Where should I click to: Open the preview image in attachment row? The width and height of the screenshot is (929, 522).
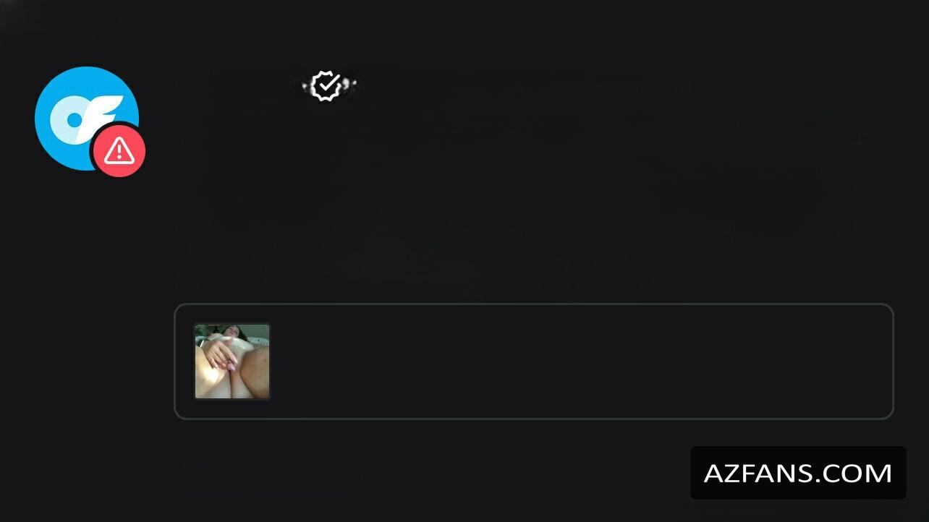pyautogui.click(x=232, y=361)
